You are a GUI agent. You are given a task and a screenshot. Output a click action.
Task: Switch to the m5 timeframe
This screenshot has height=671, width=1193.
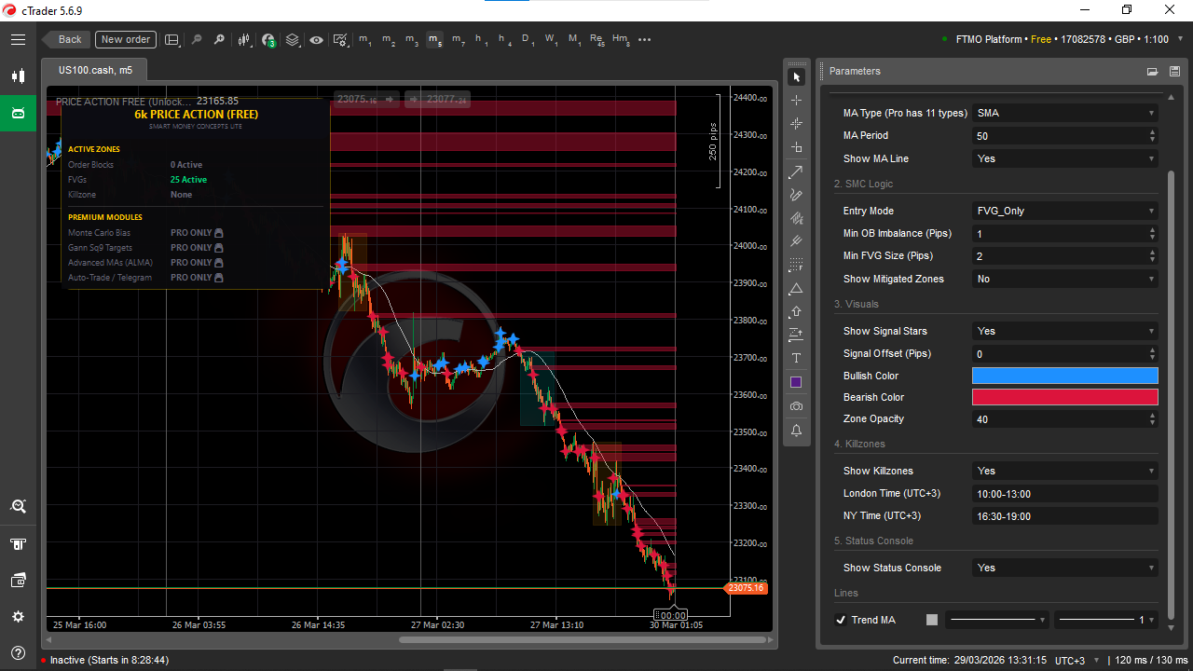[434, 40]
